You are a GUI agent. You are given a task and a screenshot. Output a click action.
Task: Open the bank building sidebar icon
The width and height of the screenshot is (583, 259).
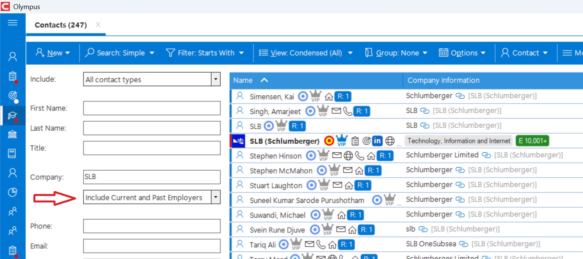pyautogui.click(x=13, y=134)
